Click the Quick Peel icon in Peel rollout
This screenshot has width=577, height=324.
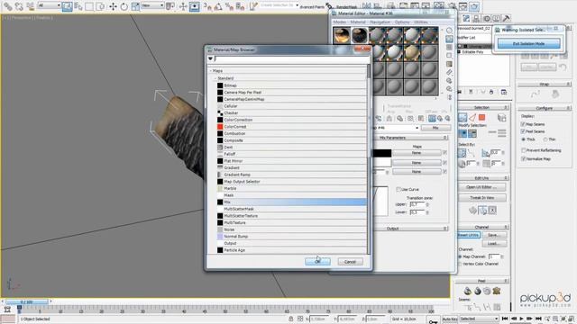(x=468, y=291)
